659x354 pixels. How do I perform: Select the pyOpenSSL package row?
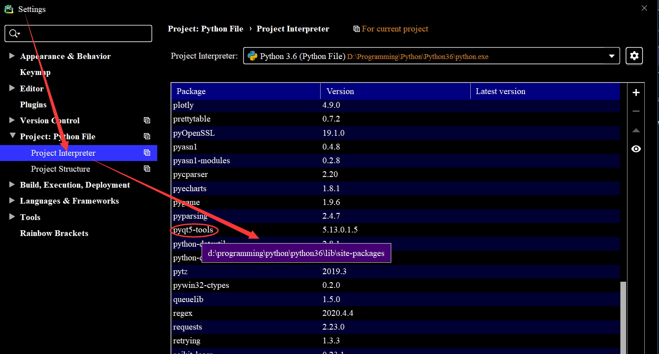click(395, 133)
